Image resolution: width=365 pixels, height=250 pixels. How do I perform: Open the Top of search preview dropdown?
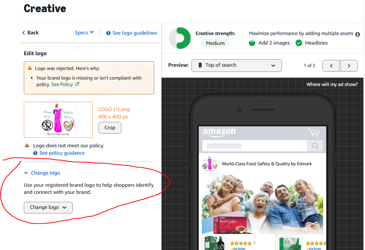click(x=237, y=65)
